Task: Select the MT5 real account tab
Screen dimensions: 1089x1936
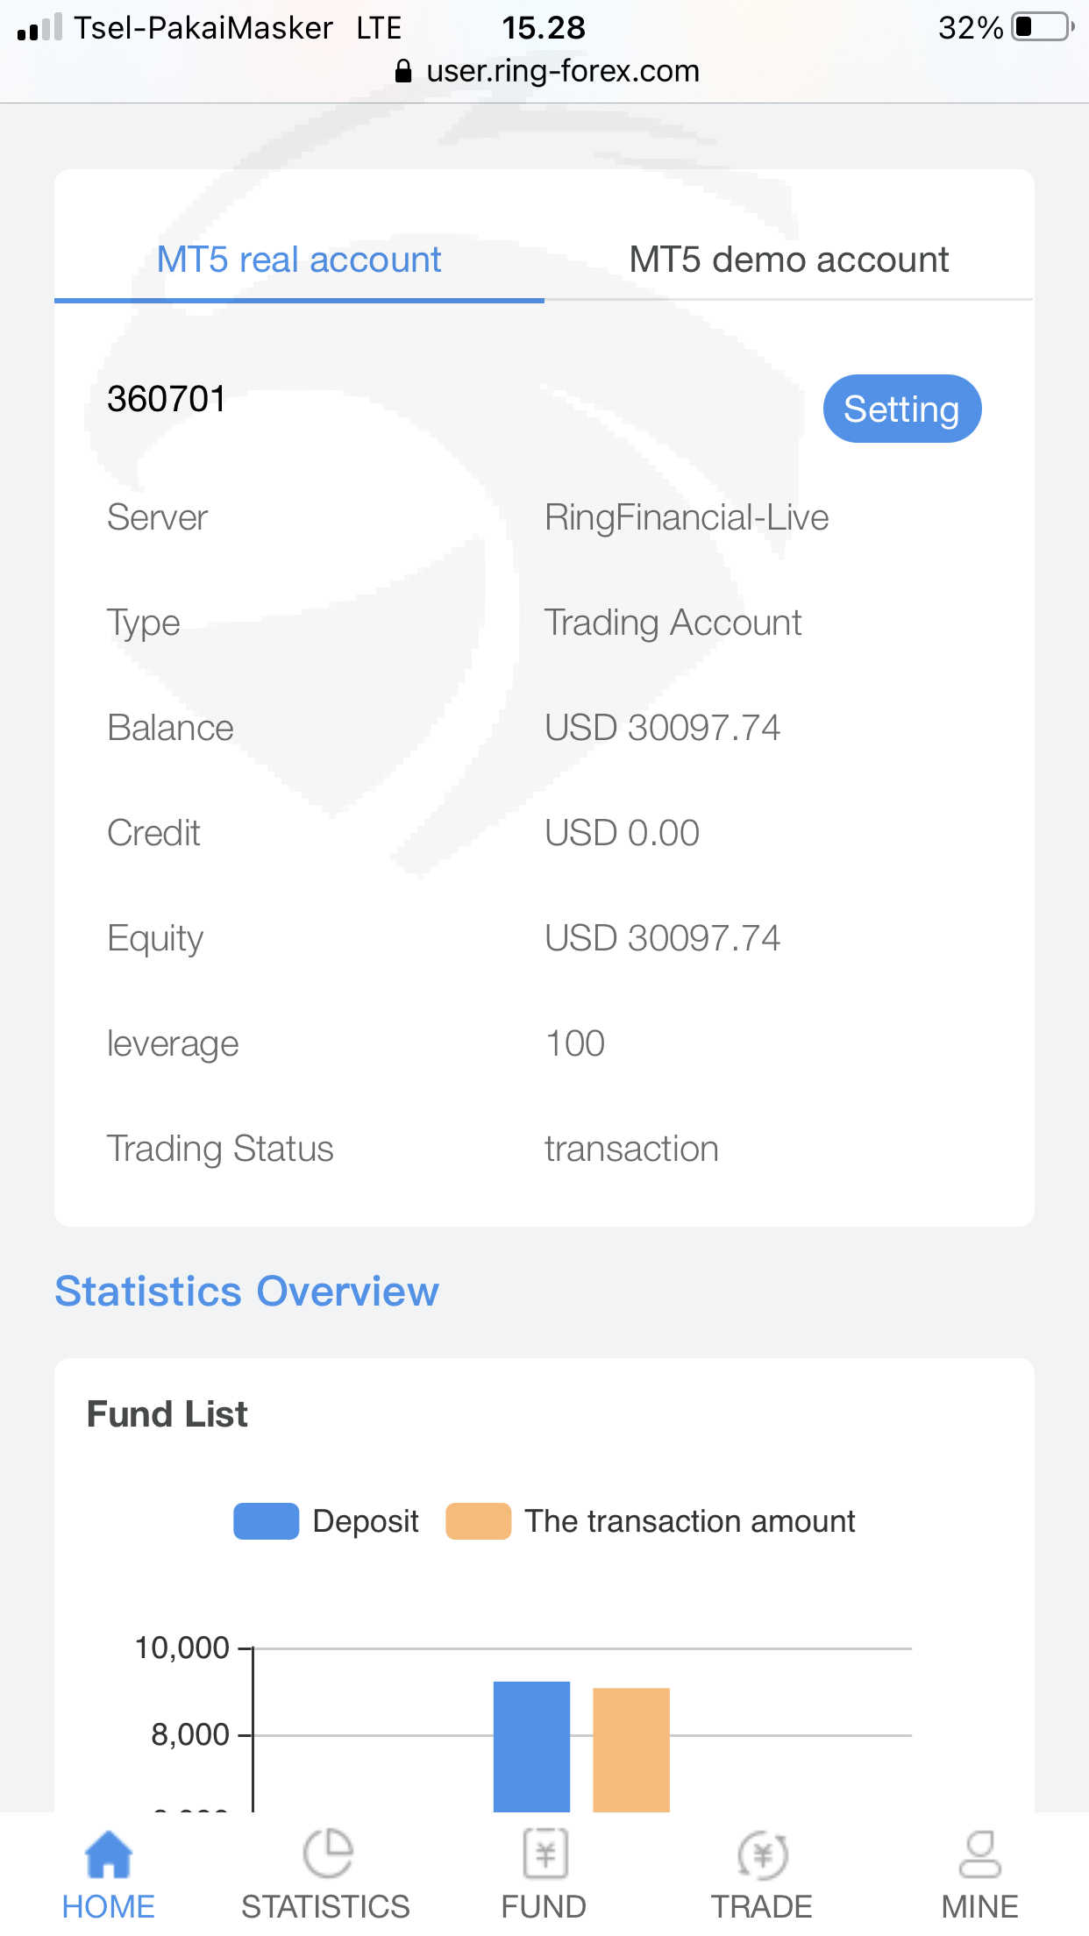Action: click(x=299, y=260)
